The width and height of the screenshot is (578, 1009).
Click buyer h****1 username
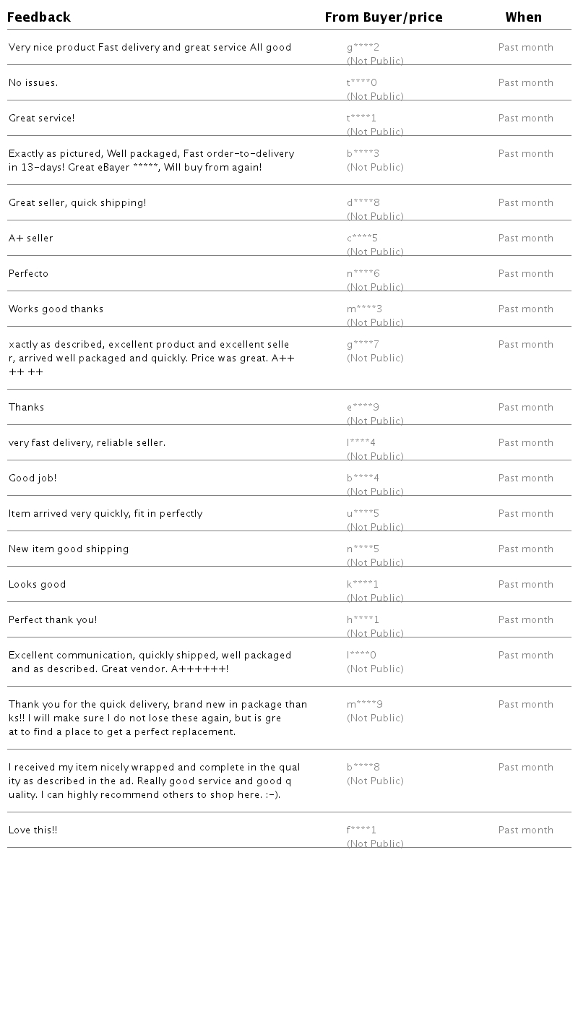pyautogui.click(x=363, y=620)
